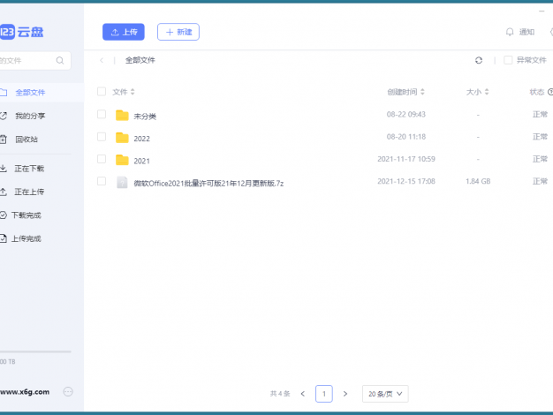Viewport: 553px width, 415px height.
Task: Sort by 创建时间 arrows
Action: coord(422,92)
